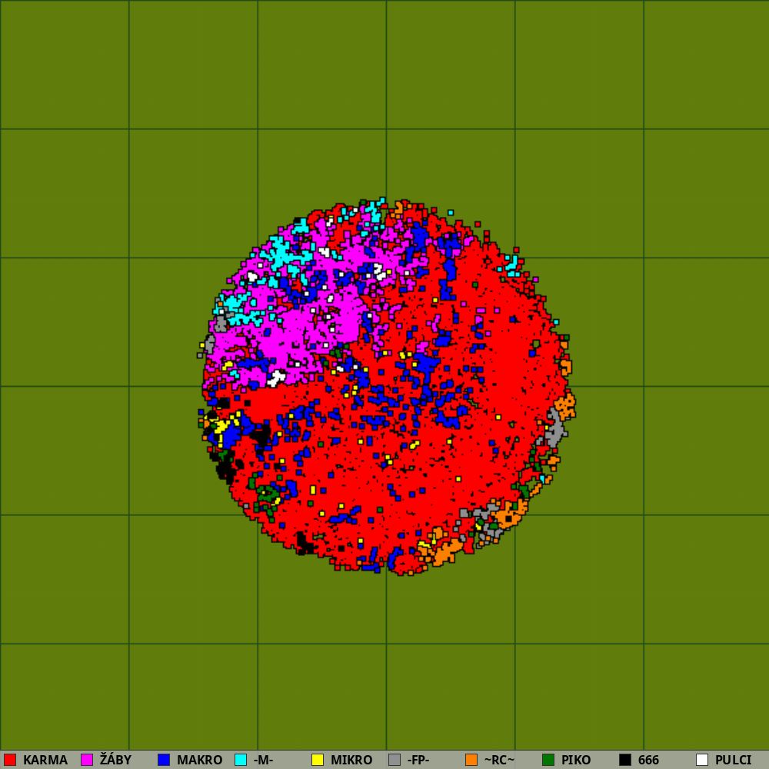Click the orange ~RC~ legend swatch
The height and width of the screenshot is (769, 769).
(x=471, y=760)
